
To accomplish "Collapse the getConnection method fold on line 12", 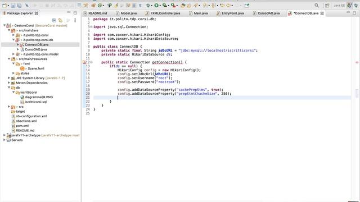I will point(91,62).
